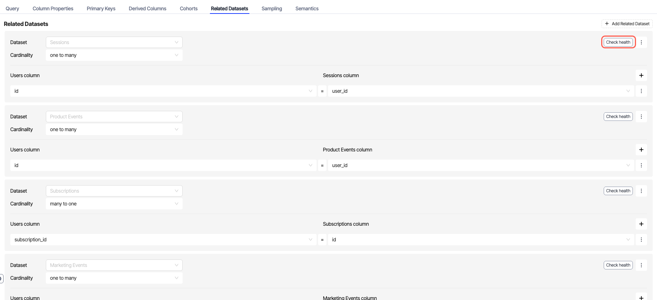Open the subscription_id Users column dropdown
The width and height of the screenshot is (657, 300).
[163, 240]
